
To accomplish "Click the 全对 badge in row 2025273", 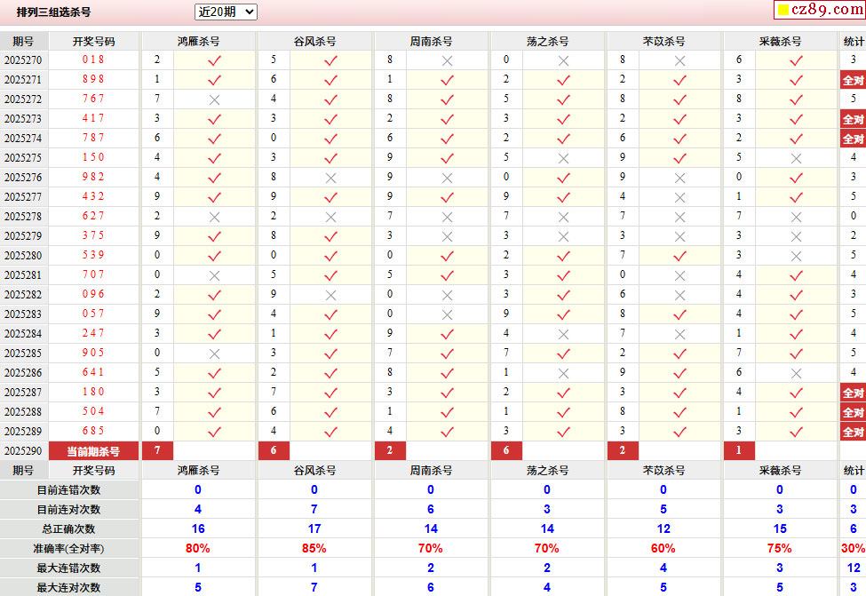I will 853,119.
